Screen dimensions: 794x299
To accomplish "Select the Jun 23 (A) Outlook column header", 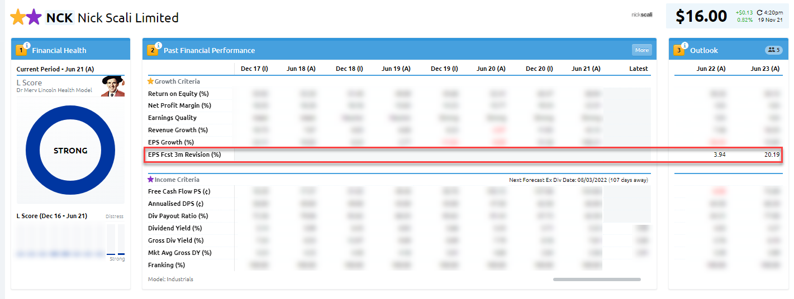I will (x=765, y=69).
